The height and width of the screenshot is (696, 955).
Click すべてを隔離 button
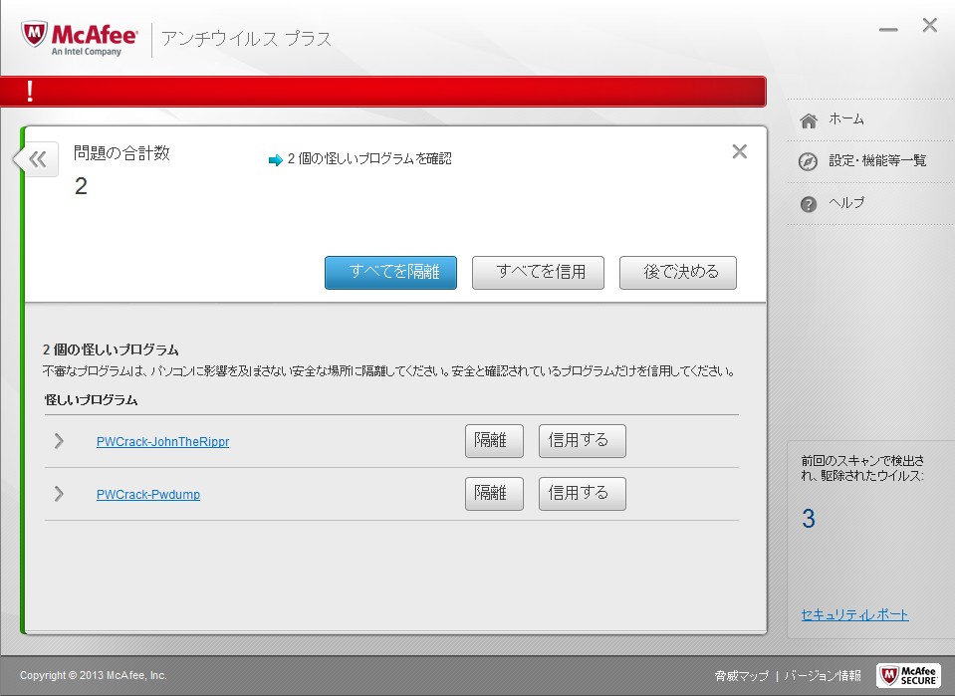tap(390, 272)
